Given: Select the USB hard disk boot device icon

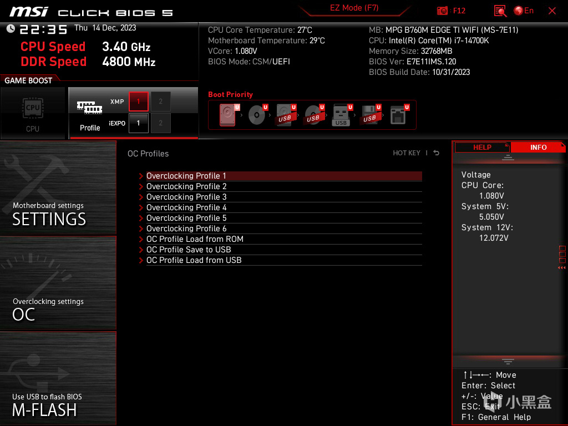Looking at the screenshot, I should click(x=286, y=115).
